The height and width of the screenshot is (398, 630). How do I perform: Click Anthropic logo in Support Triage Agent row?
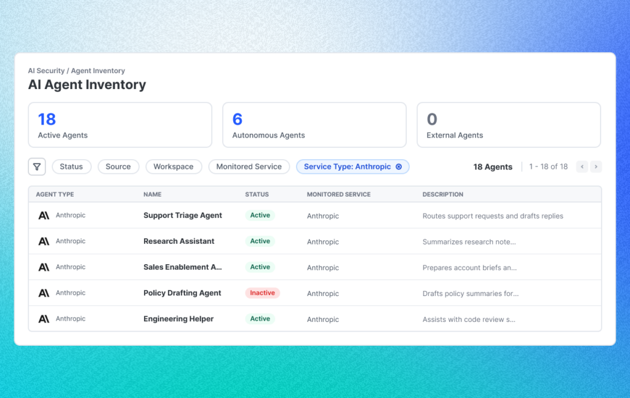pyautogui.click(x=44, y=216)
